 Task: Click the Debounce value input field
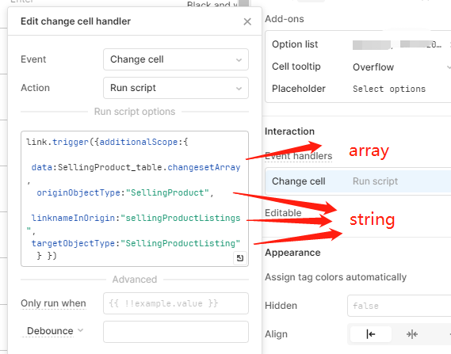176,332
